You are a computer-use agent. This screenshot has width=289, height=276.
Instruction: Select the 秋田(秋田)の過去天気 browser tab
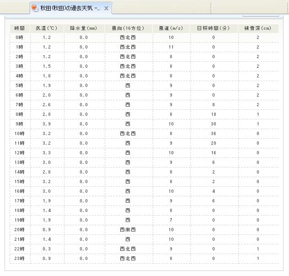pos(71,8)
